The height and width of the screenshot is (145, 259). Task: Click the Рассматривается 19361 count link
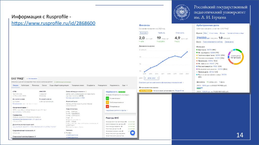click(x=215, y=66)
